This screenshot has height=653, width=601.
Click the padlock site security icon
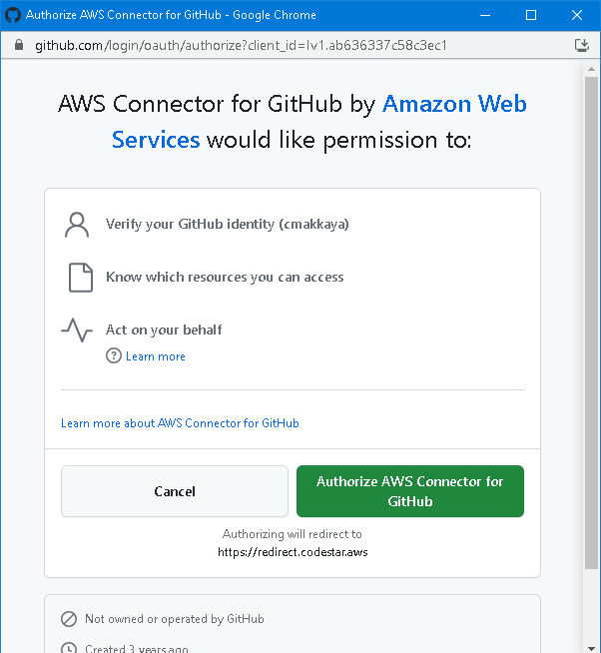[19, 45]
